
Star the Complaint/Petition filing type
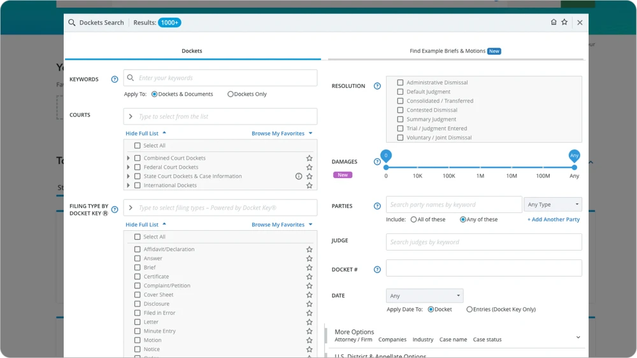pyautogui.click(x=310, y=286)
